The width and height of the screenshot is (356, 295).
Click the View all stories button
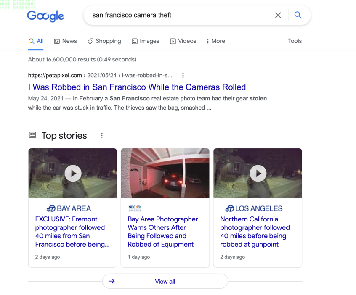click(x=165, y=282)
